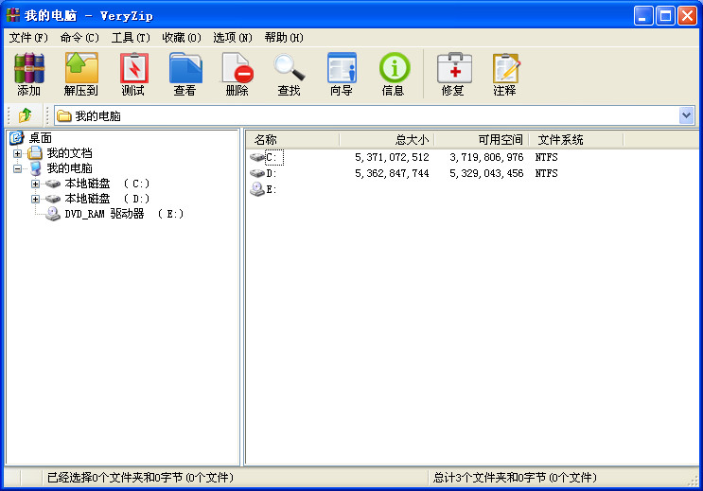Click the 桌面 desktop icon in tree
The width and height of the screenshot is (703, 491).
(x=17, y=138)
